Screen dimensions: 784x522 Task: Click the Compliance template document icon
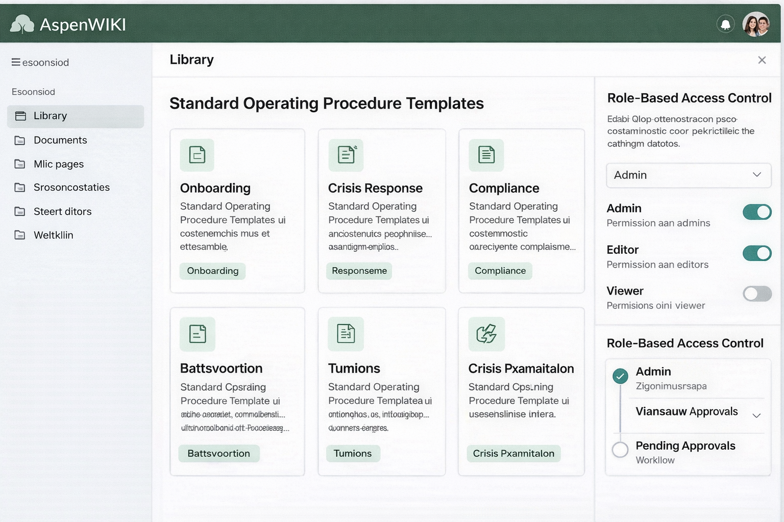(x=486, y=155)
